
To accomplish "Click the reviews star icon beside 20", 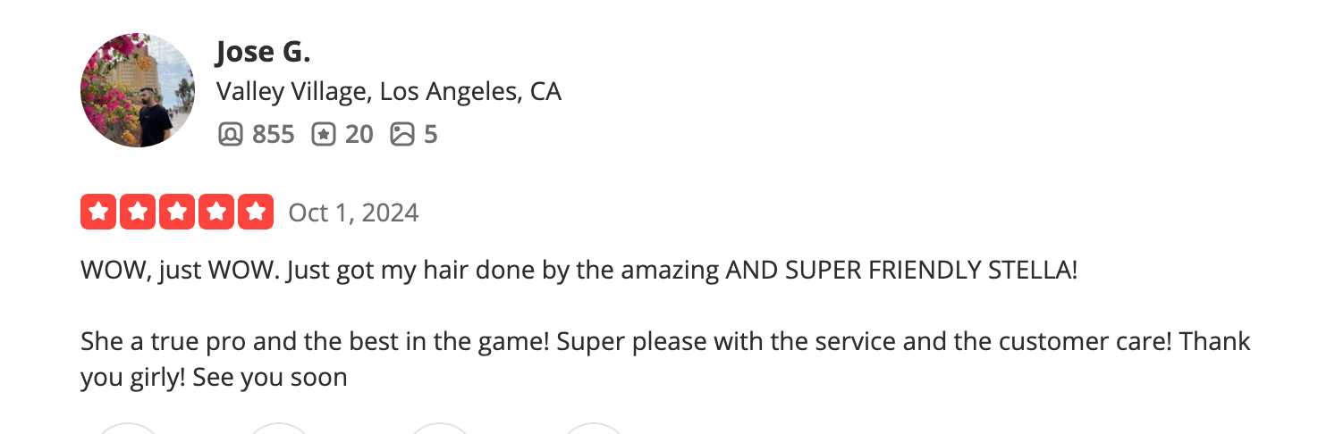I will pyautogui.click(x=323, y=134).
